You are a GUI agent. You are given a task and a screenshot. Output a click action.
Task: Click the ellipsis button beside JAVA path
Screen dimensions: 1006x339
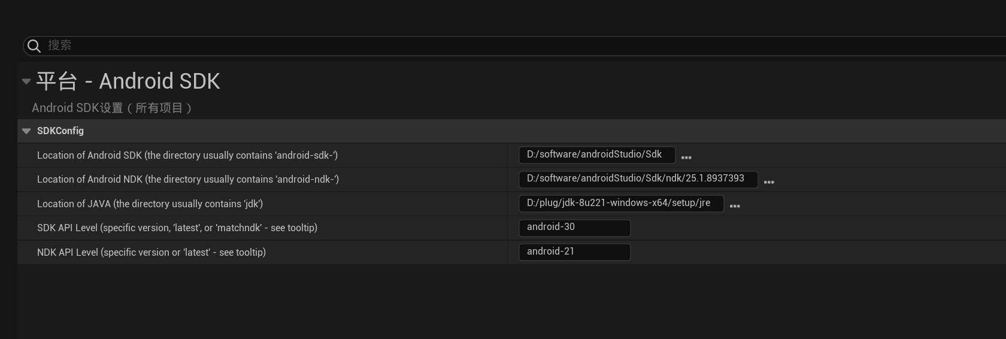click(735, 205)
